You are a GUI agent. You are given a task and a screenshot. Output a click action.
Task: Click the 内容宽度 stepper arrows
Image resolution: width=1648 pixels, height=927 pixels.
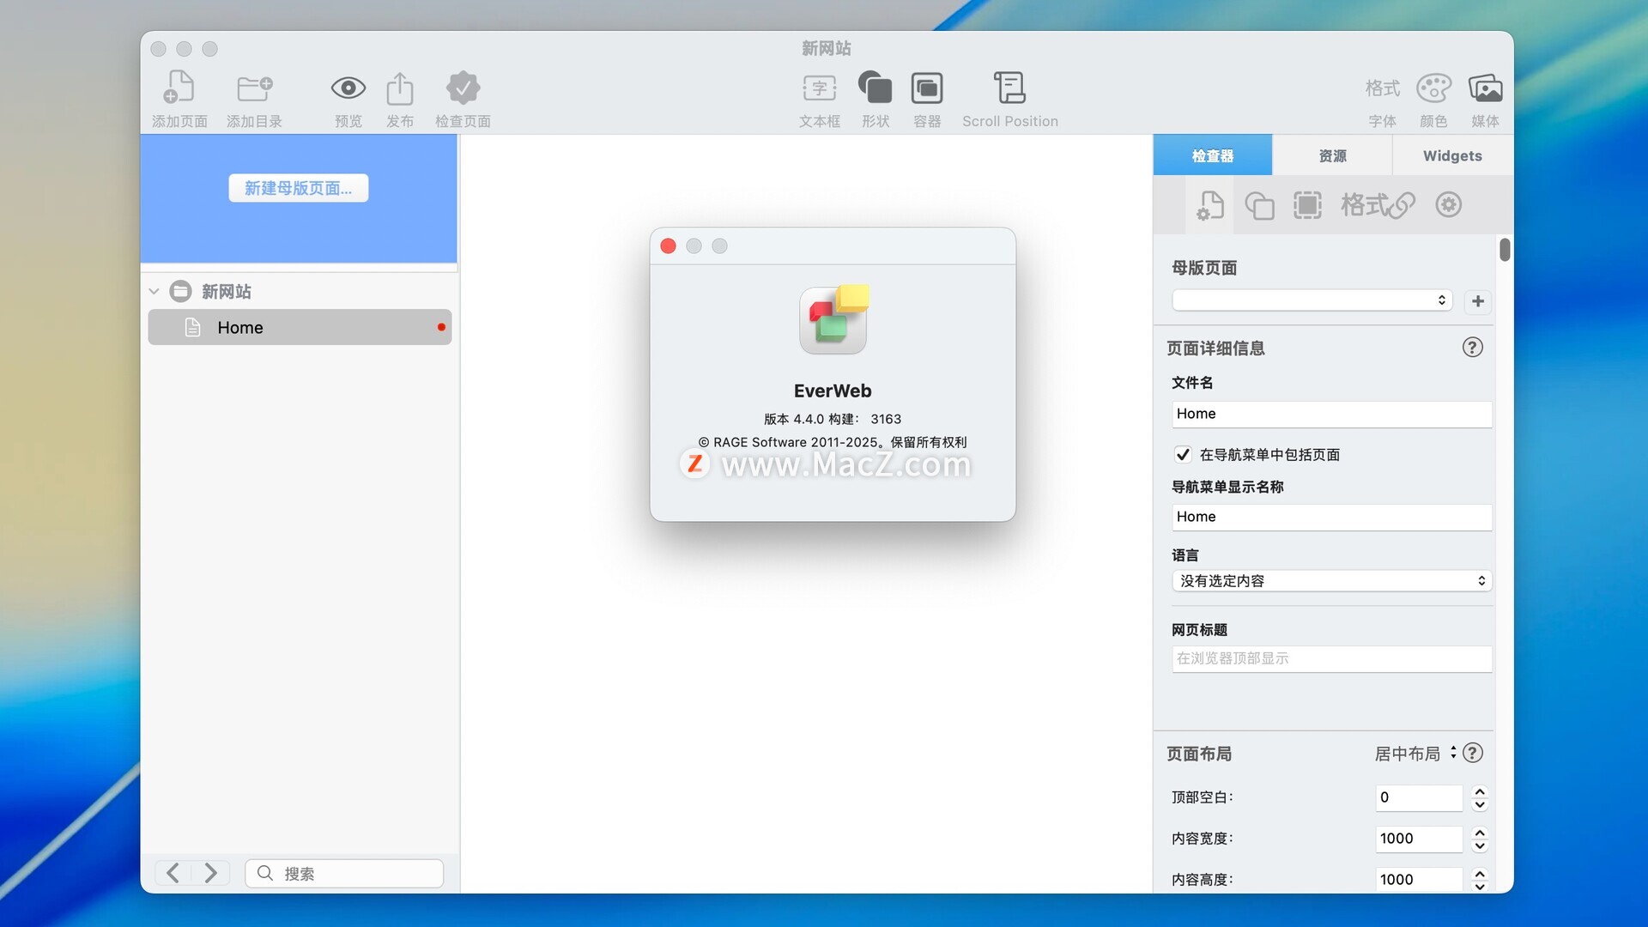click(1479, 839)
